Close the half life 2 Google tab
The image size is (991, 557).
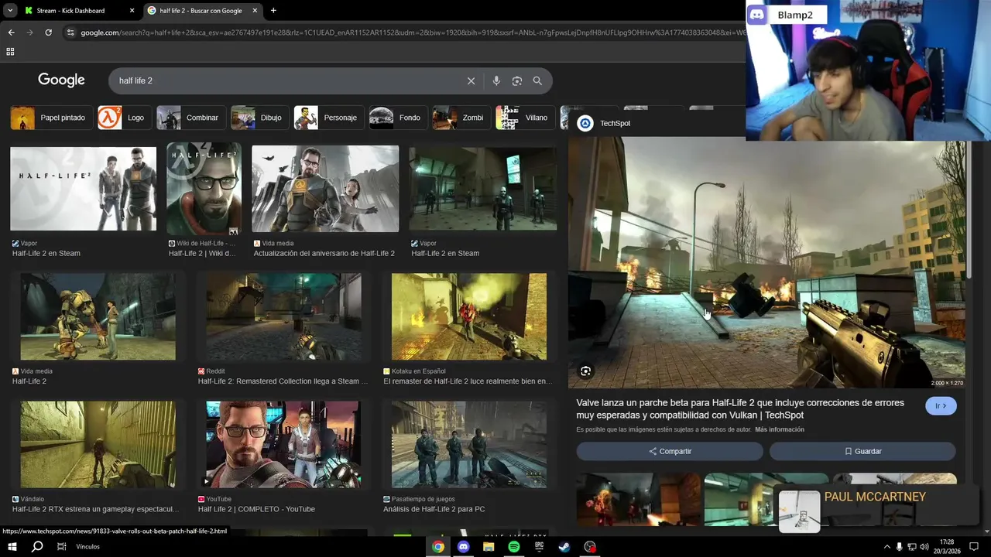point(255,11)
